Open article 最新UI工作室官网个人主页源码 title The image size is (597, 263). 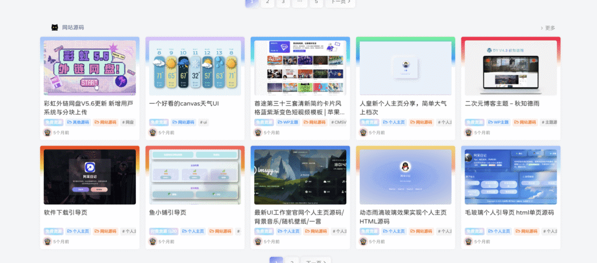[299, 216]
